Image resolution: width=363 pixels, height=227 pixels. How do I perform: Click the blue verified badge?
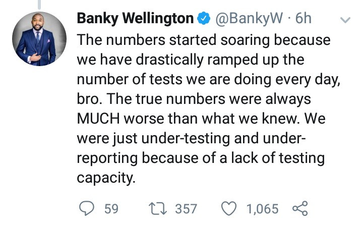pyautogui.click(x=204, y=20)
